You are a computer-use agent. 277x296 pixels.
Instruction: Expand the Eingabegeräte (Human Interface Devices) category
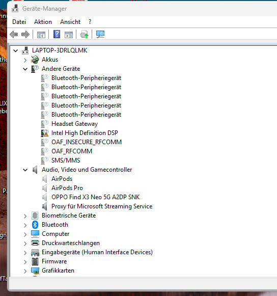(25, 253)
